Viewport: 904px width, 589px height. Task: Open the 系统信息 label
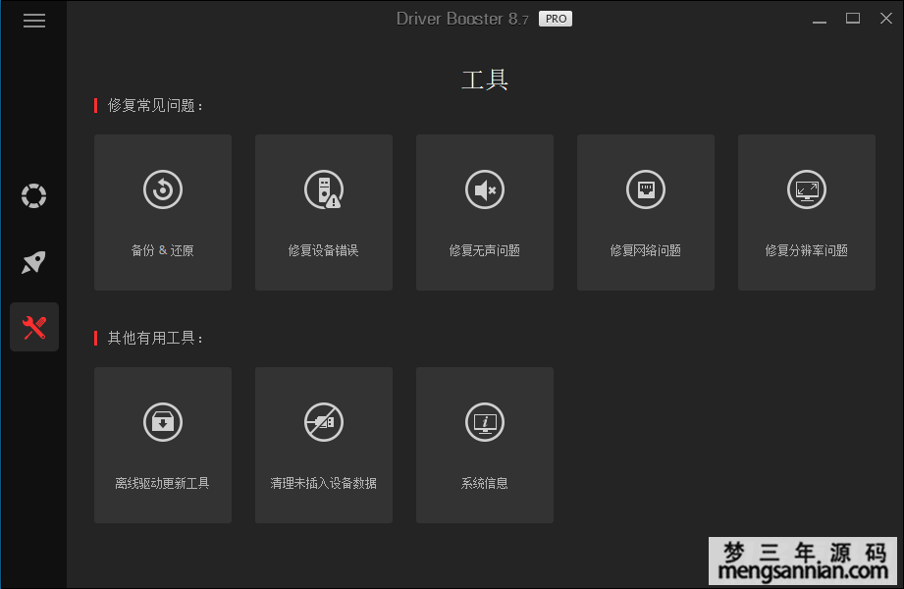[485, 483]
